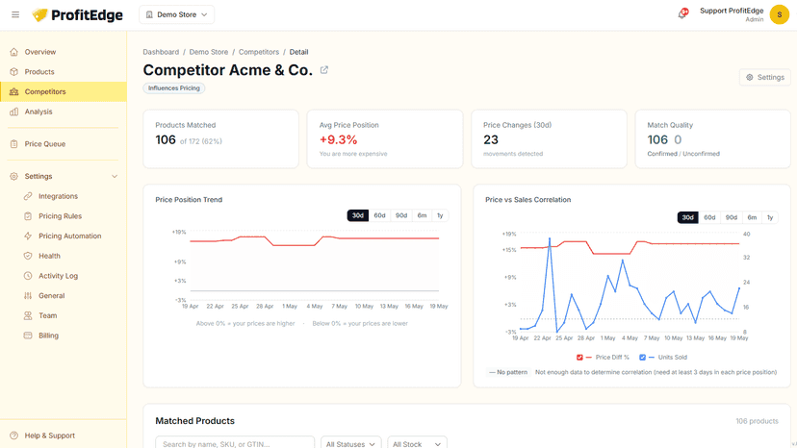Image resolution: width=797 pixels, height=448 pixels.
Task: Select 6m in Price Position Trend
Action: click(422, 215)
